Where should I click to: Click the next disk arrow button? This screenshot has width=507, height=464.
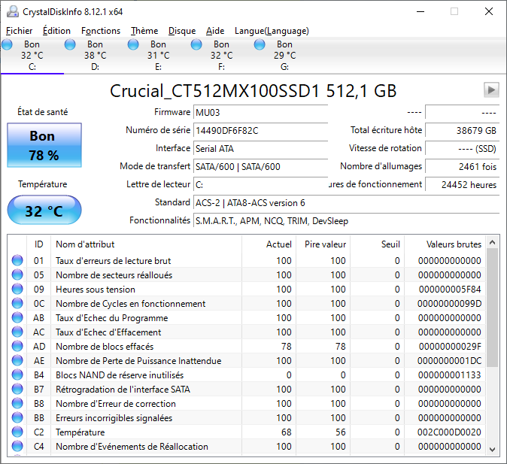pos(491,90)
